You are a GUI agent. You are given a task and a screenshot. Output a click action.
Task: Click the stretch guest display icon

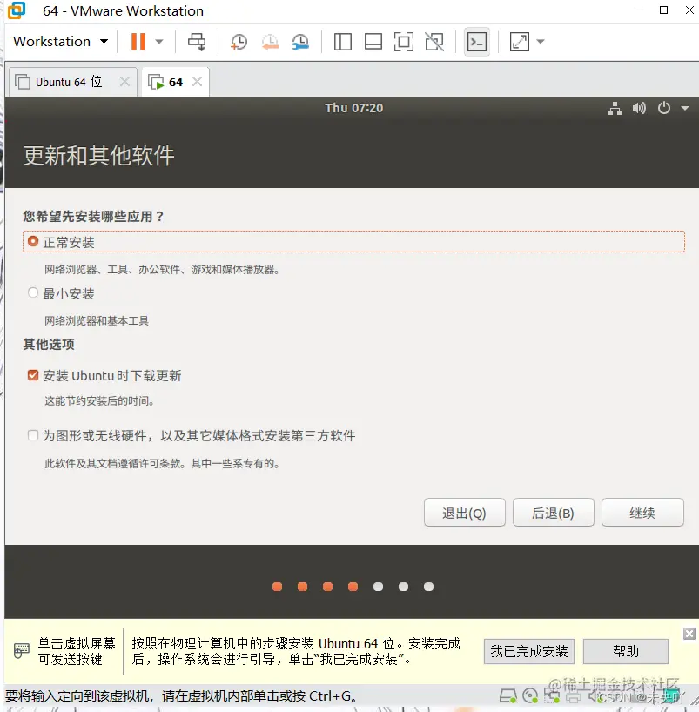pyautogui.click(x=520, y=41)
